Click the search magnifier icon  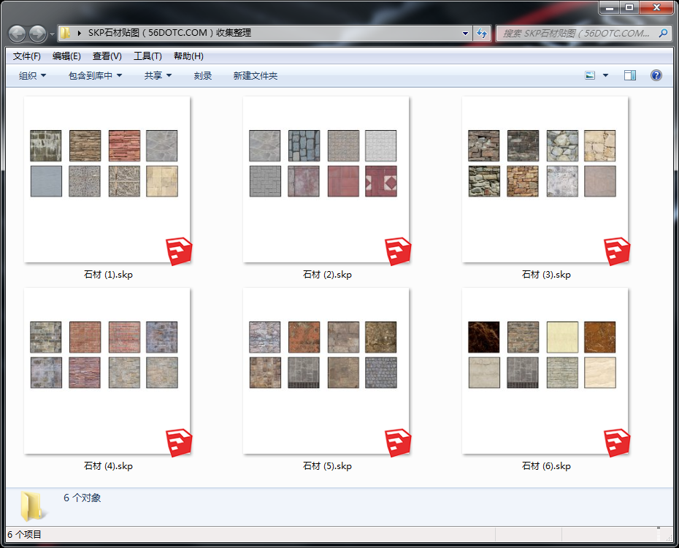click(x=663, y=33)
